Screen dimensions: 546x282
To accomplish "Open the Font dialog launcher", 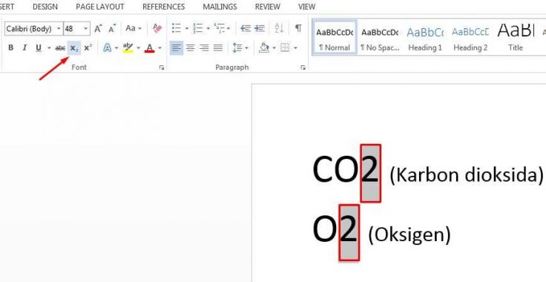I will [162, 68].
